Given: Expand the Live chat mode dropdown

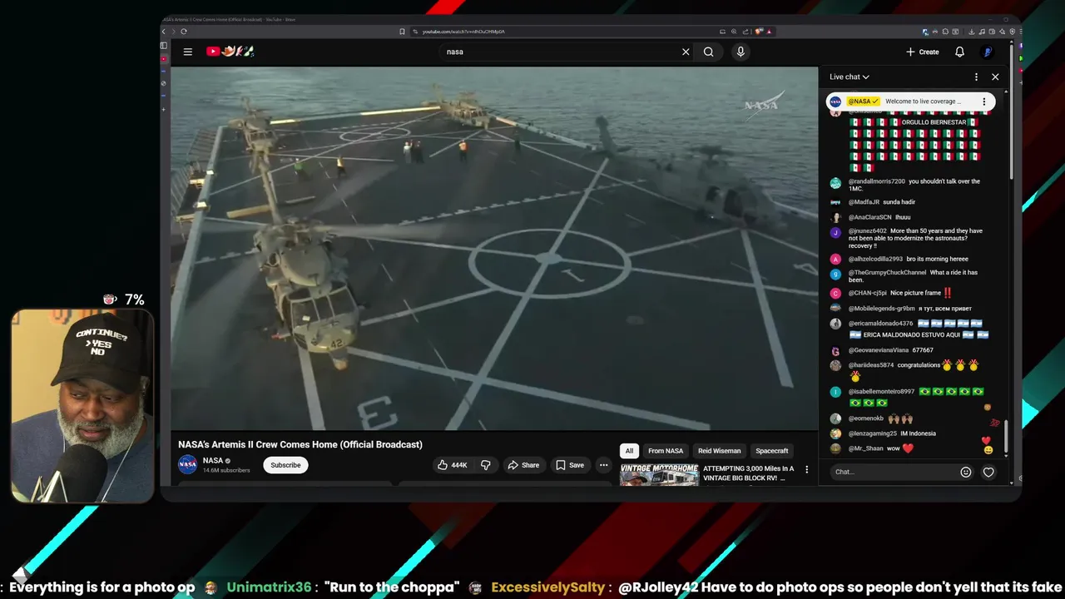Looking at the screenshot, I should (x=850, y=77).
